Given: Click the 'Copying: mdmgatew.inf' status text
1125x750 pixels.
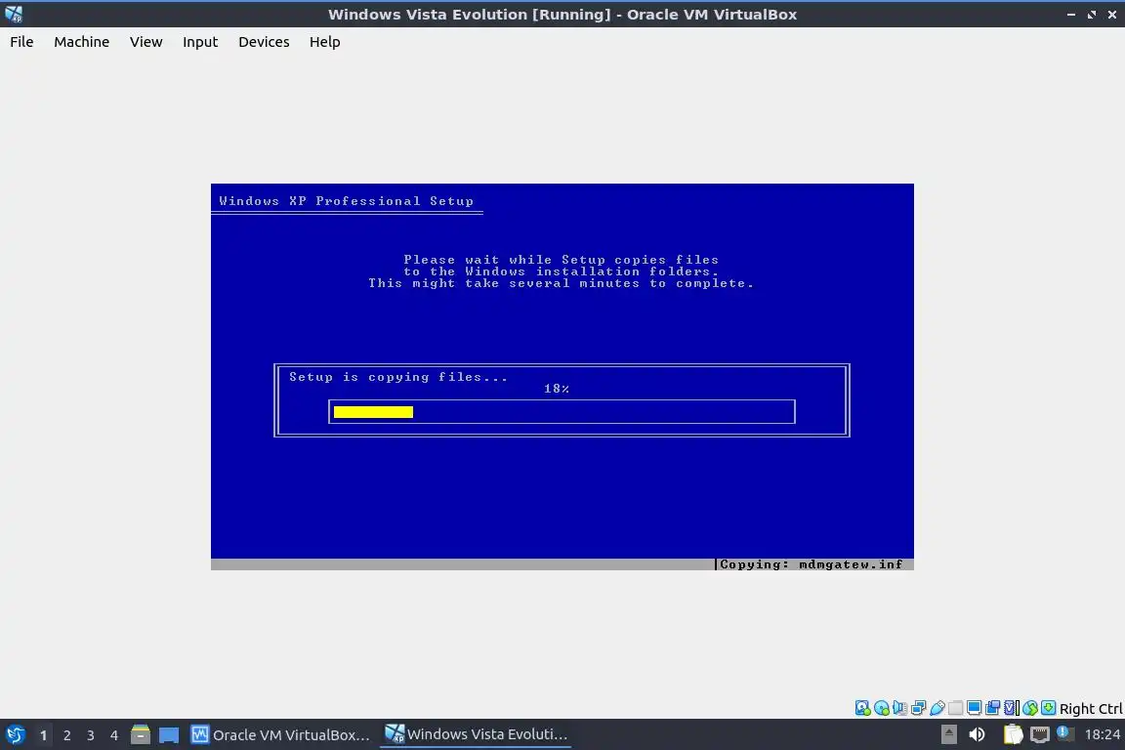Looking at the screenshot, I should (x=811, y=564).
